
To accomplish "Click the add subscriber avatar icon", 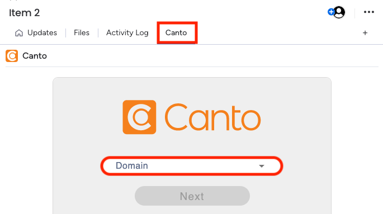I will pyautogui.click(x=337, y=12).
